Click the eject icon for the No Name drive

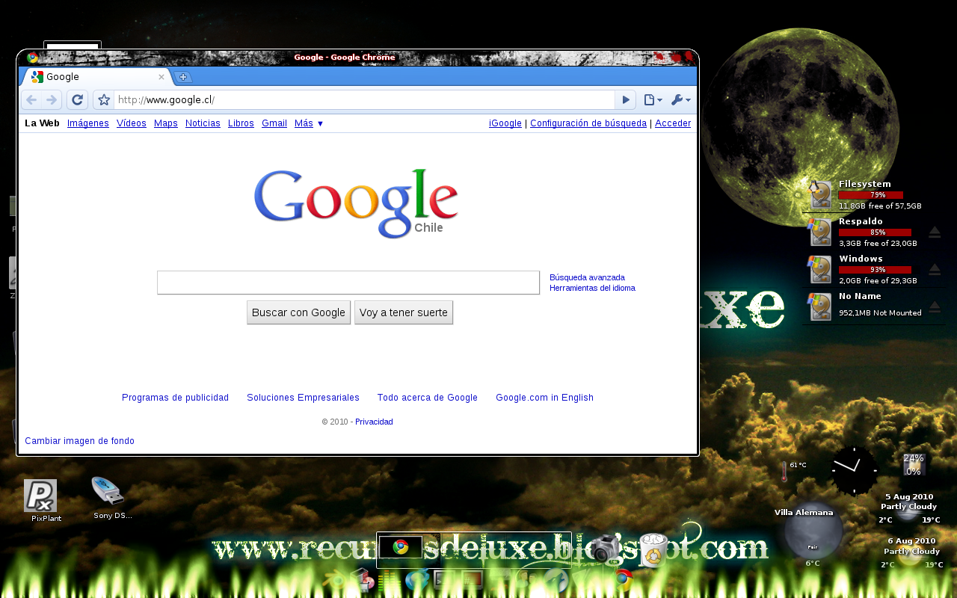(935, 306)
